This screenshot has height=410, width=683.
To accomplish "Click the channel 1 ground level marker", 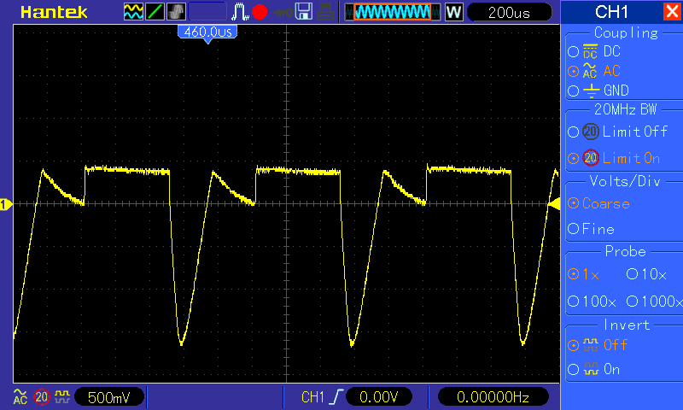I will click(6, 204).
